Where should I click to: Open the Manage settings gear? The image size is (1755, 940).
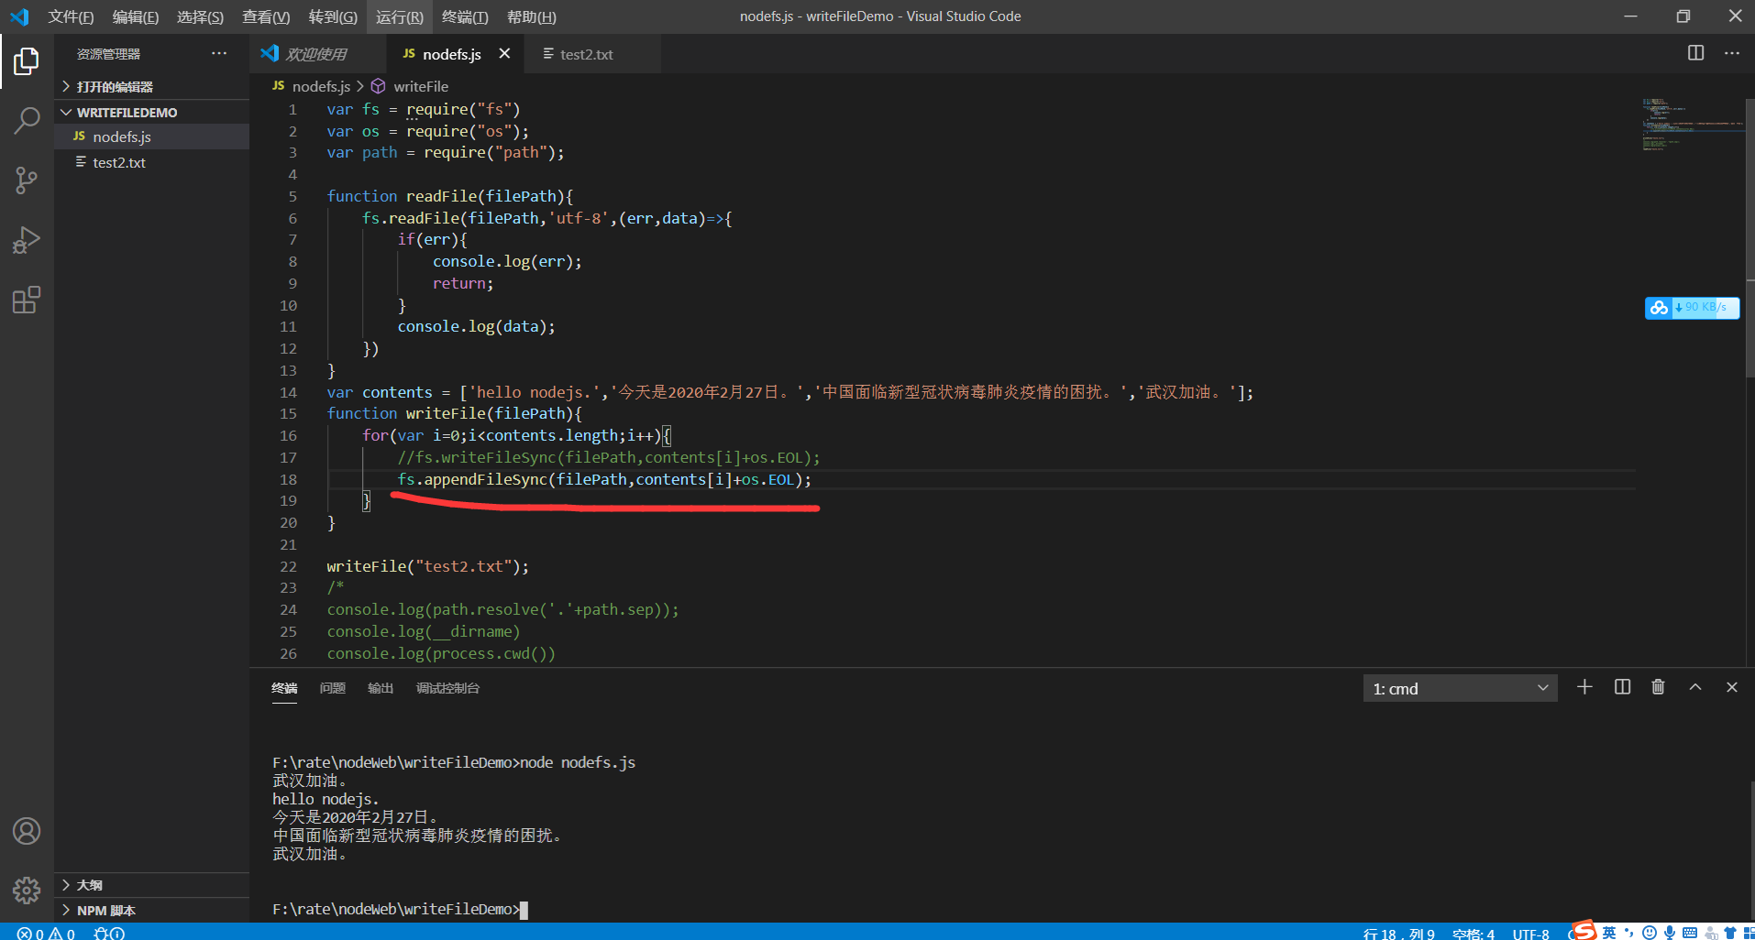27,890
